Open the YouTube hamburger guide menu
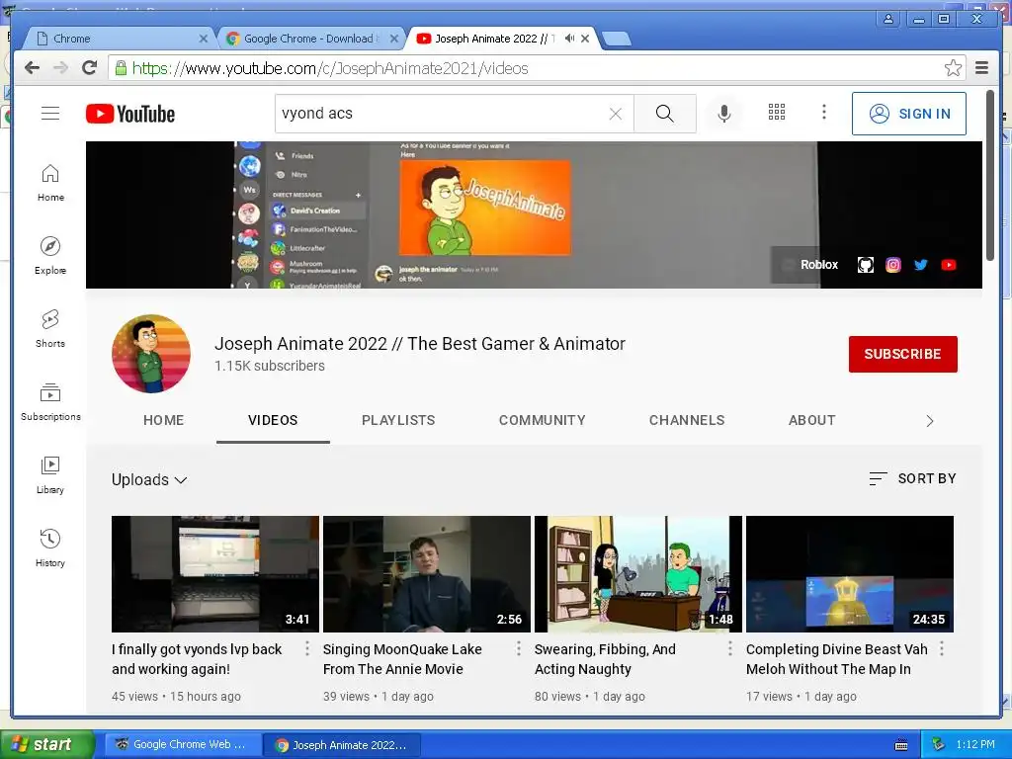This screenshot has width=1012, height=759. pyautogui.click(x=50, y=114)
